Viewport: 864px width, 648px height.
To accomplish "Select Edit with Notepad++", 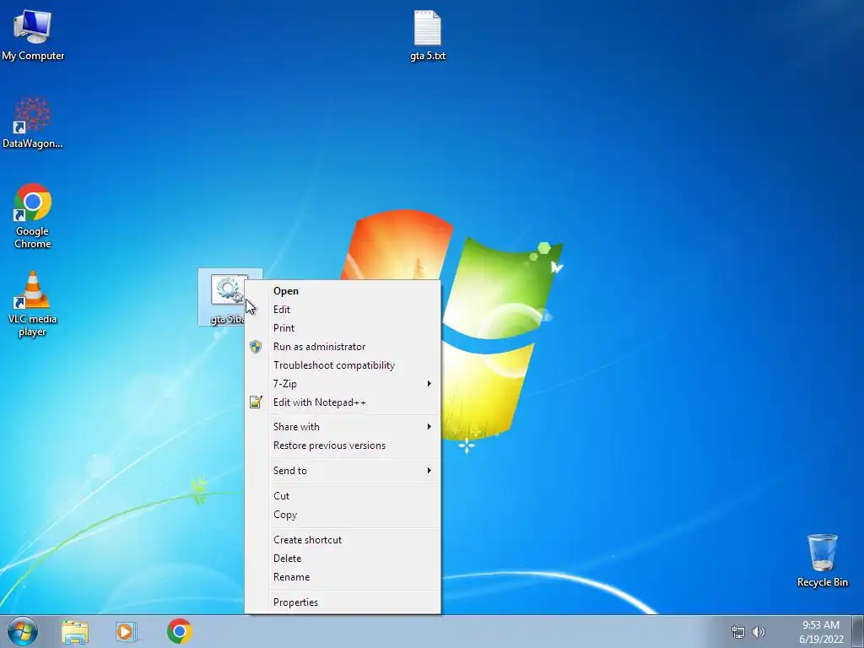I will point(343,402).
